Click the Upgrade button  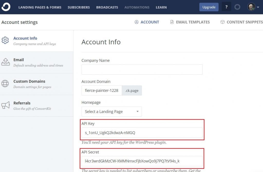209,7
